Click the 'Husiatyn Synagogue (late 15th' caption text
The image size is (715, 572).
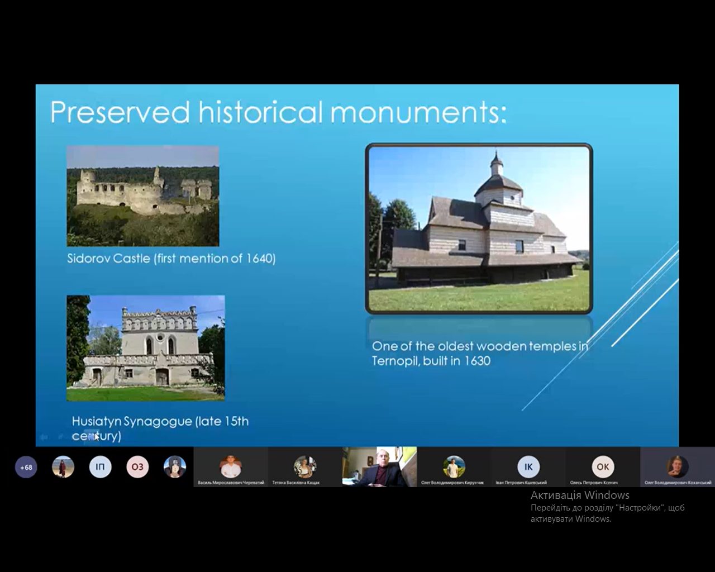click(160, 422)
